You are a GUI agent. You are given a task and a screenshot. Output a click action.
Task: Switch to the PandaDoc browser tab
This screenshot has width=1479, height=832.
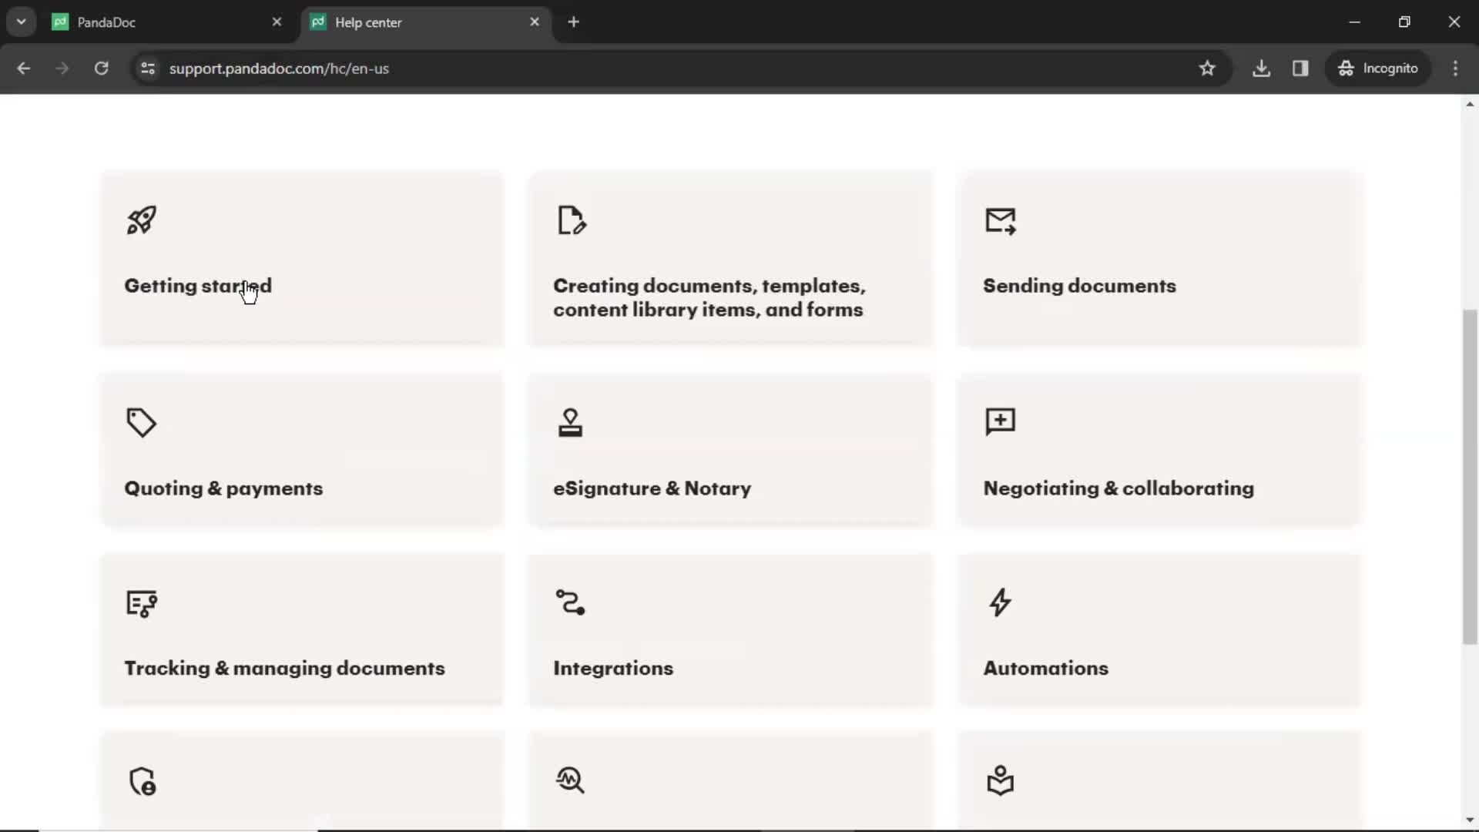(x=168, y=22)
